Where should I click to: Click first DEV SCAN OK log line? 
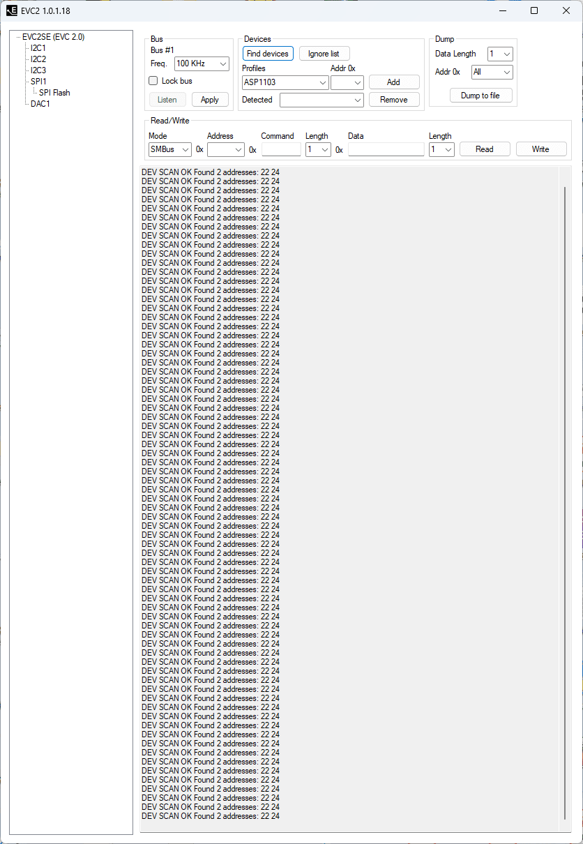coord(210,172)
